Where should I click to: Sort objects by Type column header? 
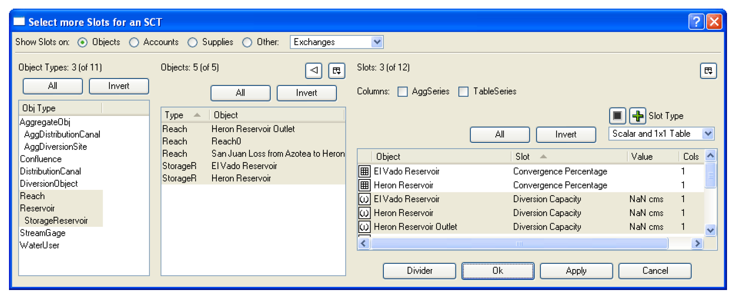(x=185, y=115)
